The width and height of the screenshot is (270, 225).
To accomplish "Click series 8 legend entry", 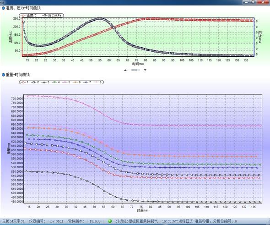I will tap(97, 82).
